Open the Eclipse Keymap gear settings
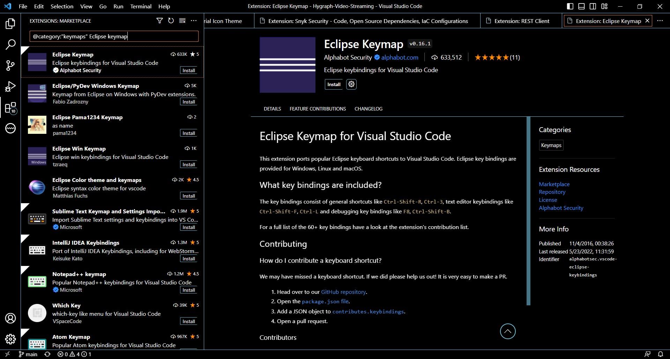The width and height of the screenshot is (670, 359). pyautogui.click(x=351, y=84)
